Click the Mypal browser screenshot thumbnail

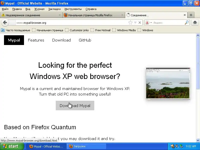(x=168, y=83)
